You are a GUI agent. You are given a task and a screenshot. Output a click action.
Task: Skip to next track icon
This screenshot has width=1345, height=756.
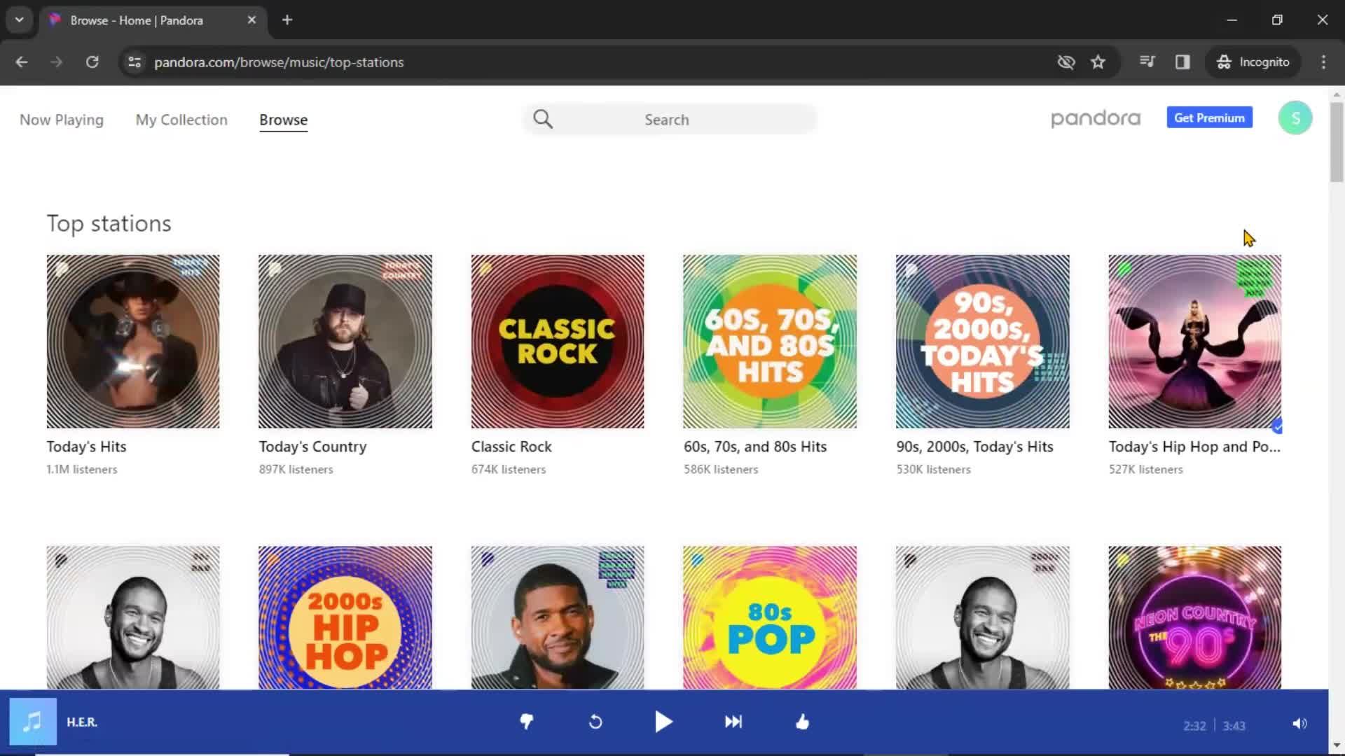tap(733, 722)
